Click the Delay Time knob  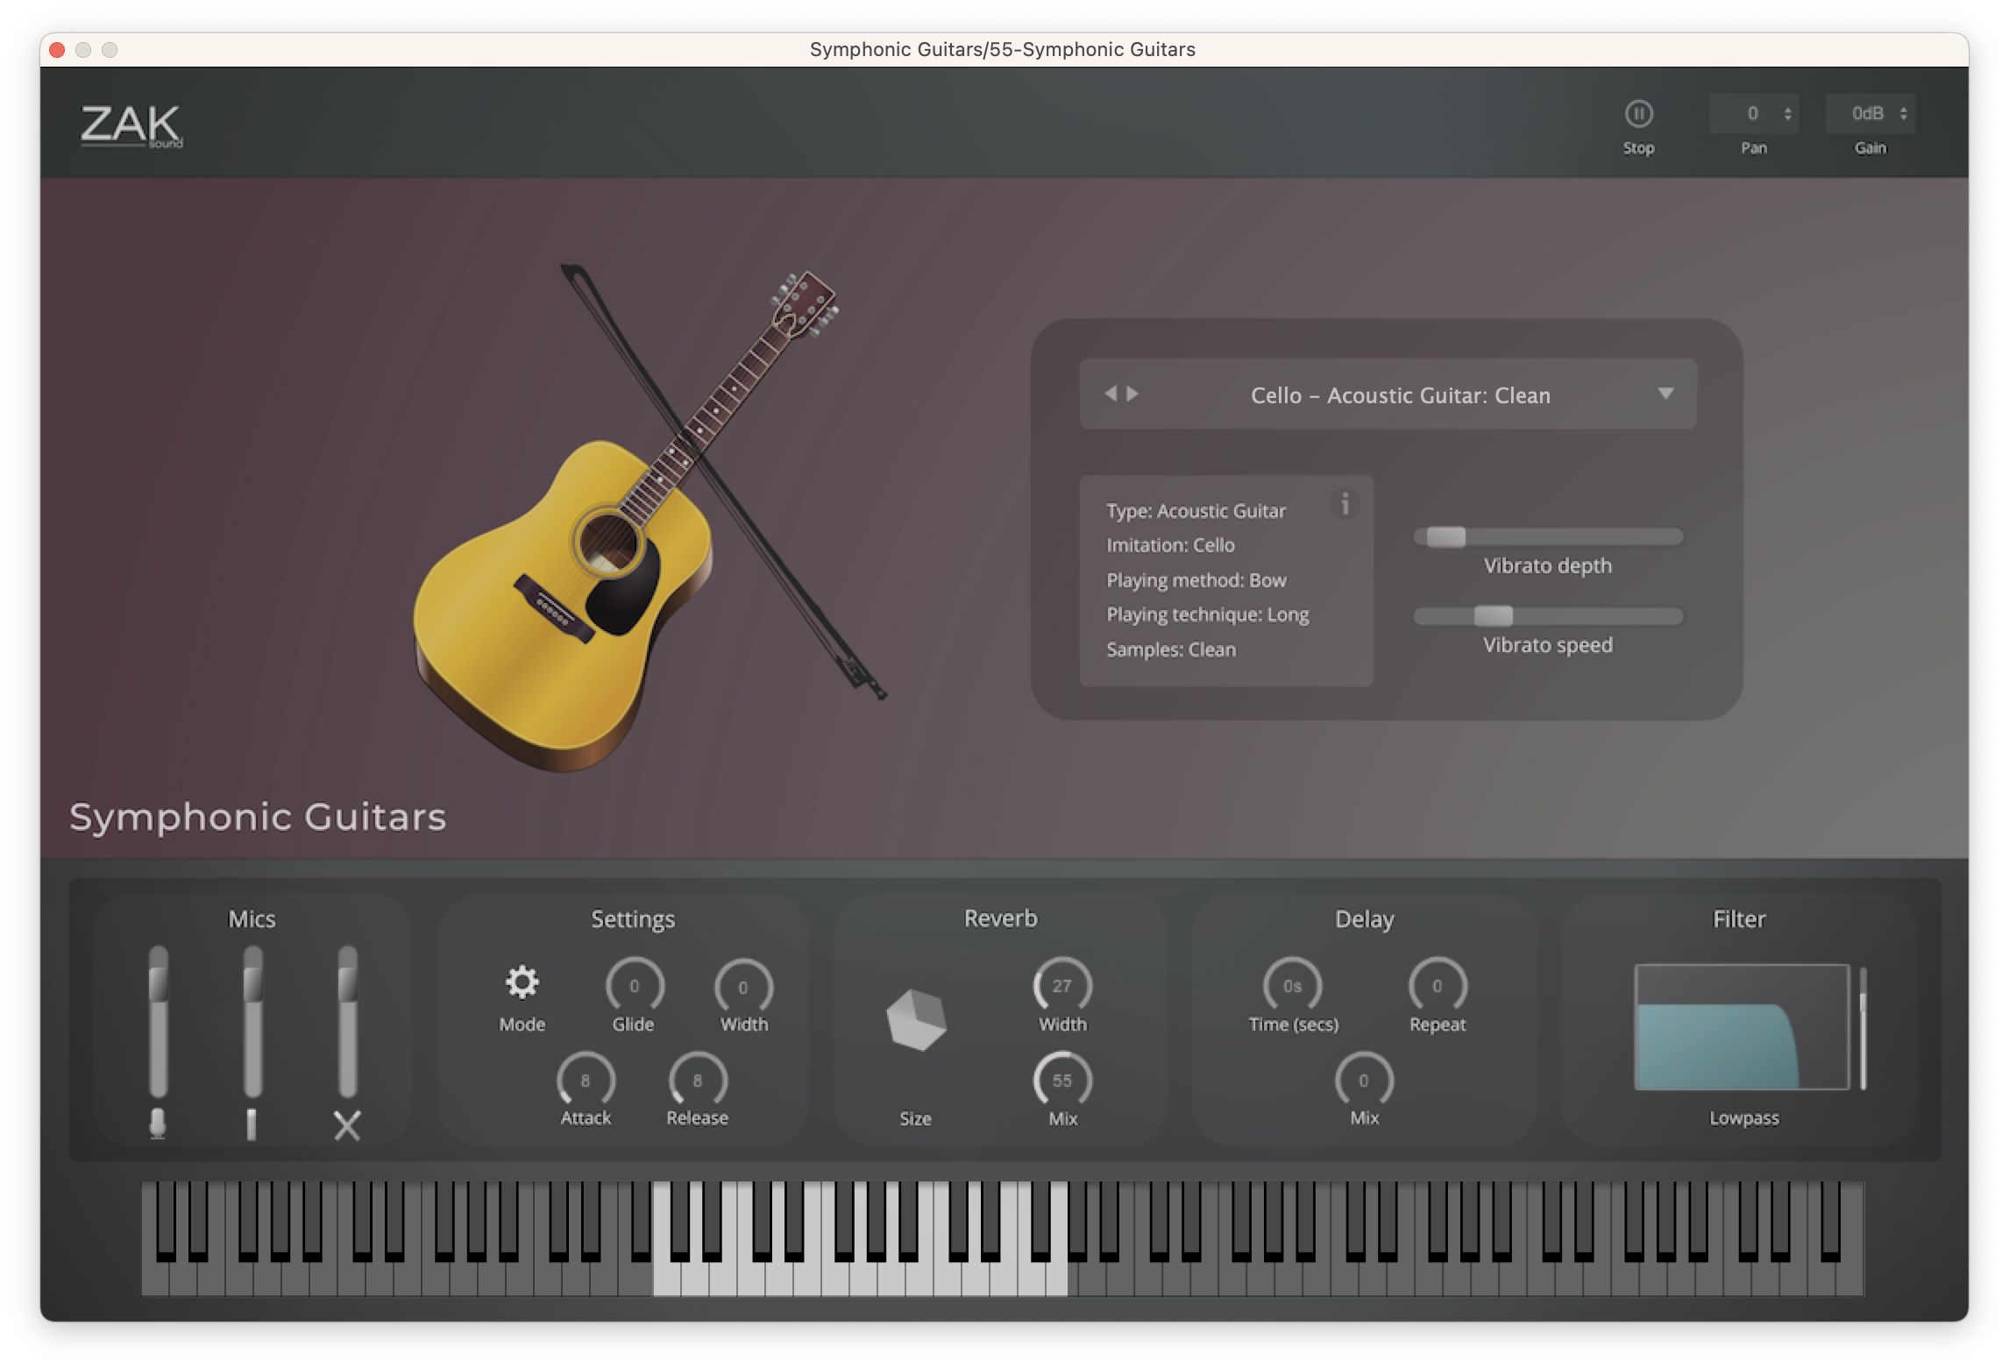coord(1292,986)
